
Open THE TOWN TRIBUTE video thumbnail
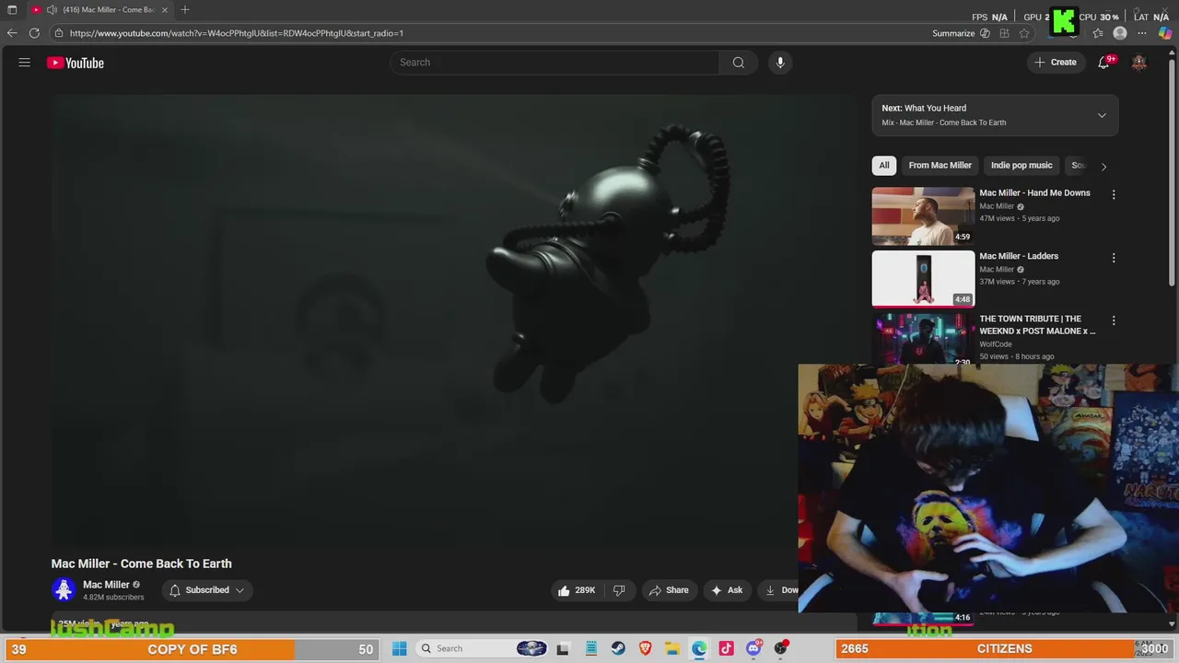pyautogui.click(x=923, y=339)
